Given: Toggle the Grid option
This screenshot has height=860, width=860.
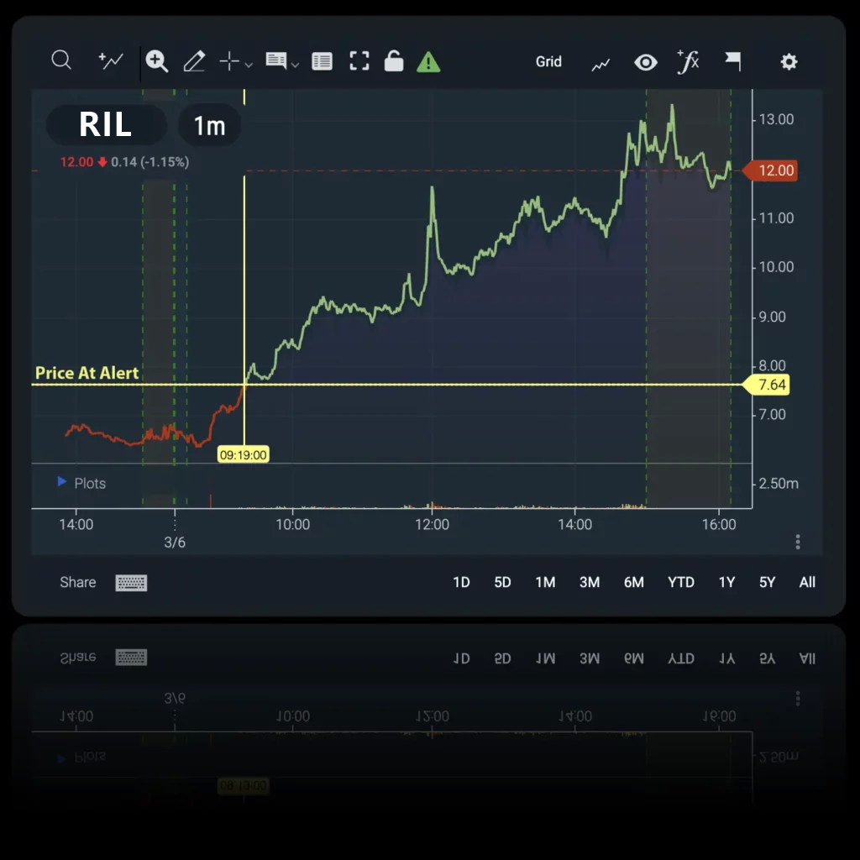Looking at the screenshot, I should click(548, 61).
